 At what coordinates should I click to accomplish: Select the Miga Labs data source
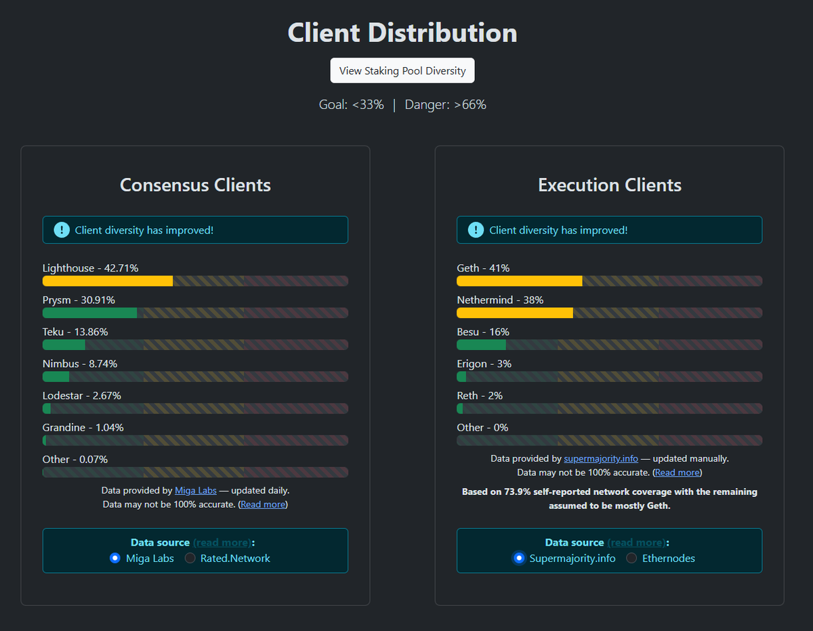tap(115, 559)
